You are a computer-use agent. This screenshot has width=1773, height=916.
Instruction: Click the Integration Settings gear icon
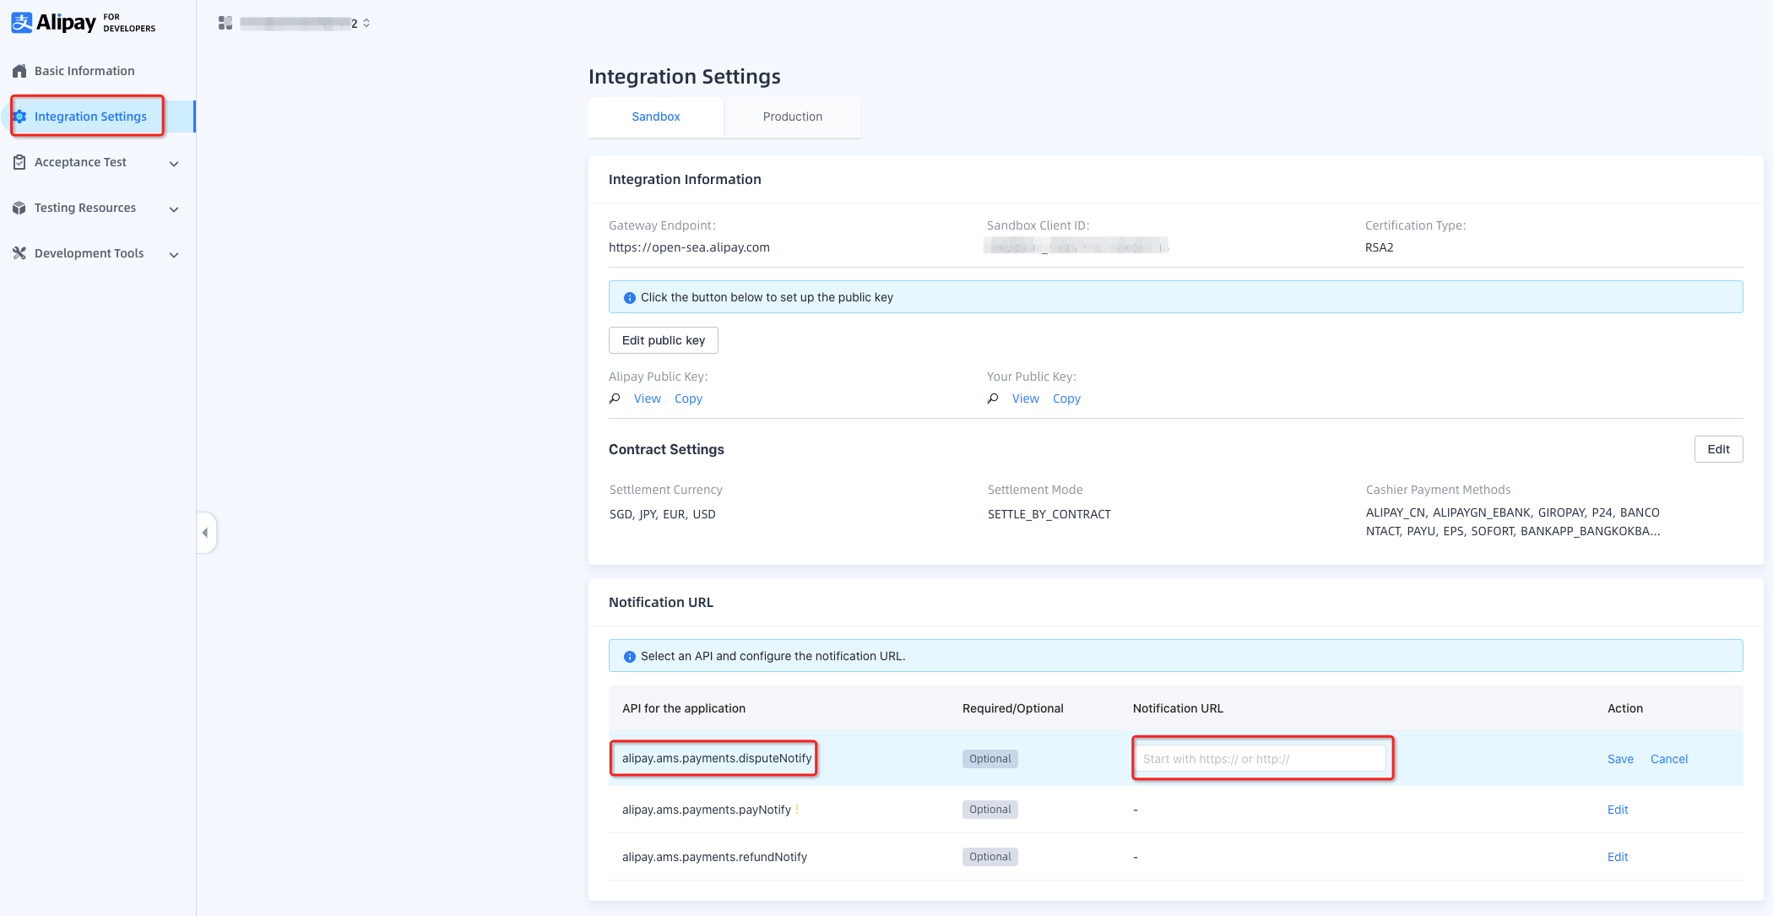pos(19,117)
